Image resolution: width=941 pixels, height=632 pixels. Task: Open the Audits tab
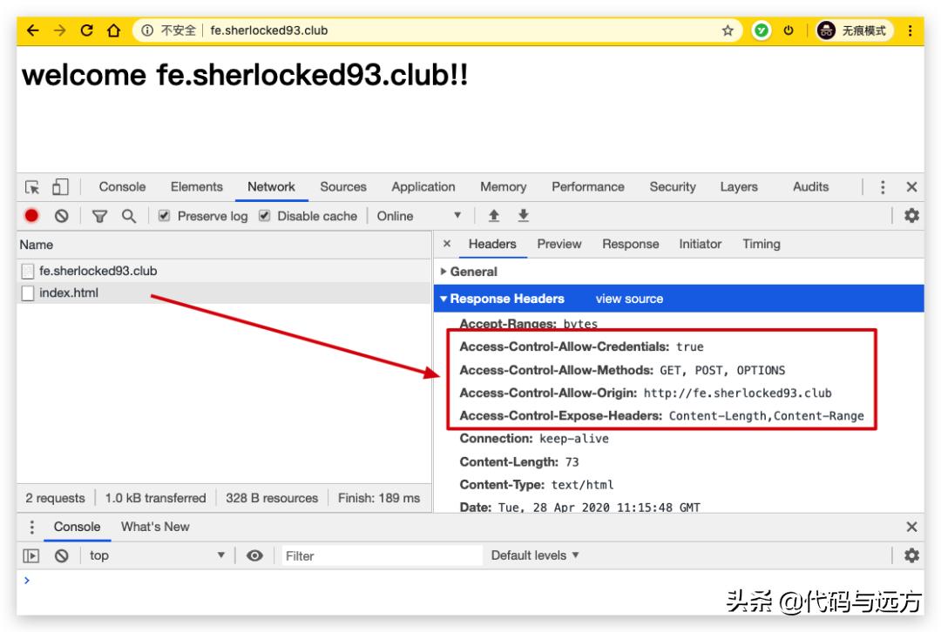[811, 187]
